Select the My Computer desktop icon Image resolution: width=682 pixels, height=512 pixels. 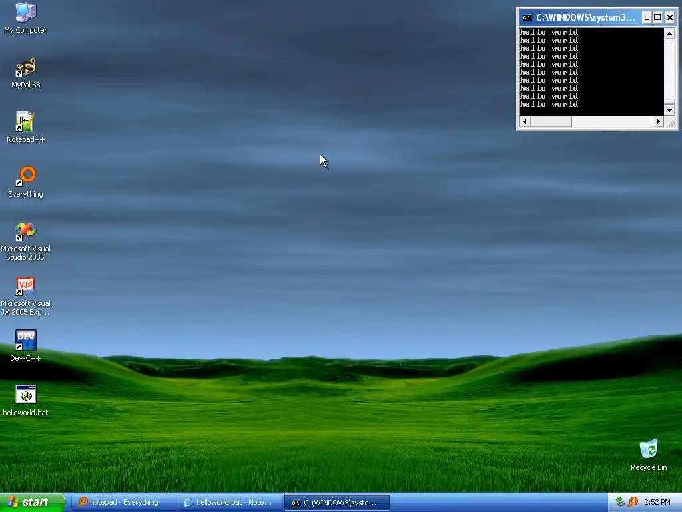pos(25,18)
